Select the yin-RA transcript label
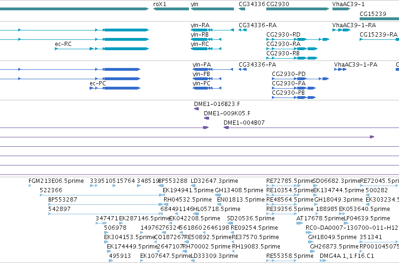399x263 pixels. coord(200,25)
